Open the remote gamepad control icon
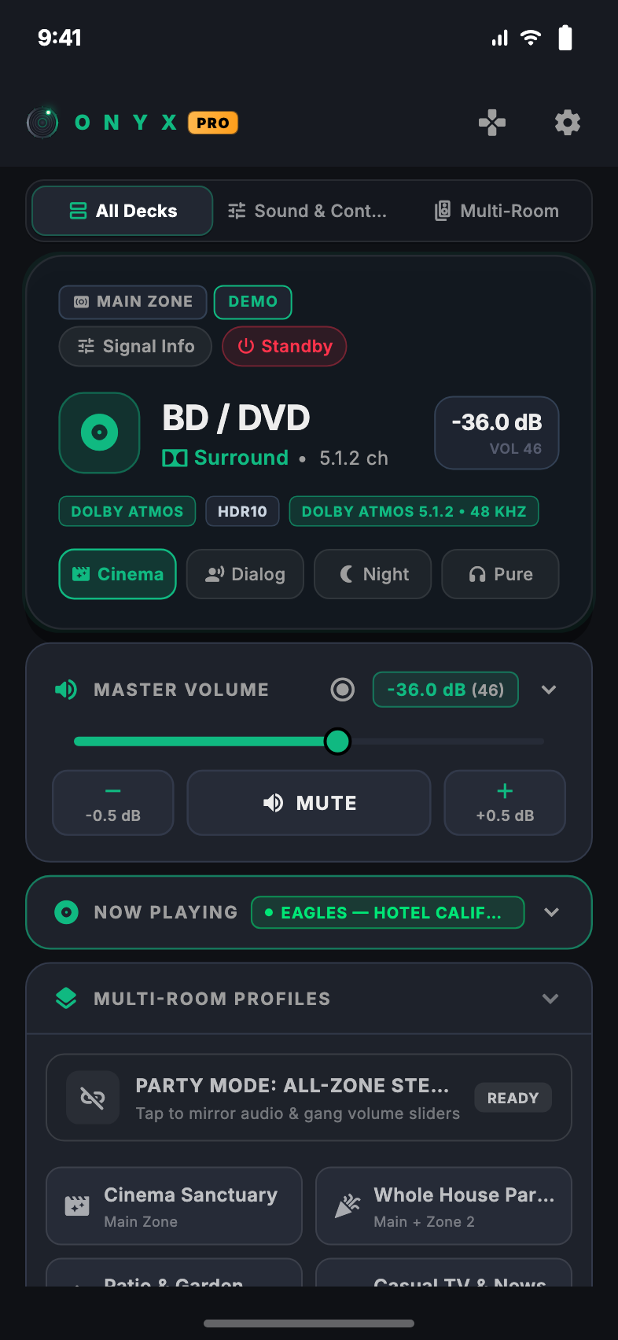 pyautogui.click(x=492, y=123)
